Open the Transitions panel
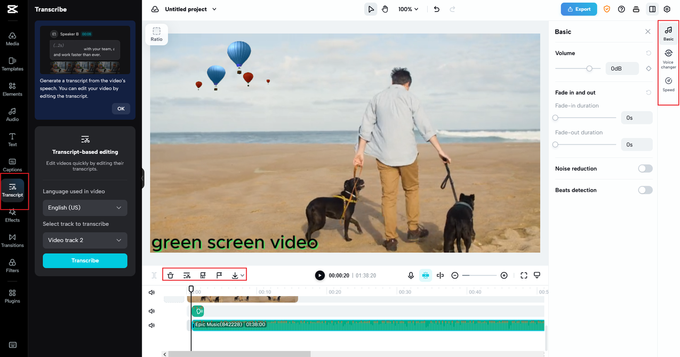Image resolution: width=680 pixels, height=357 pixels. coord(12,240)
